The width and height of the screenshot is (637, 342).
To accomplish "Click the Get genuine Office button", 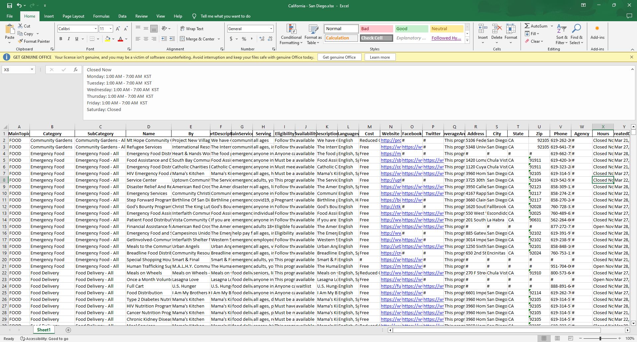I will (339, 57).
